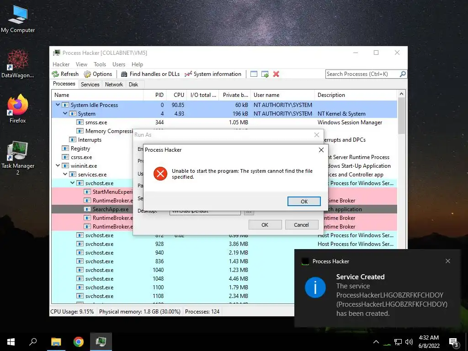Image resolution: width=468 pixels, height=351 pixels.
Task: Close the Process Hacker error dialog
Action: (x=321, y=150)
